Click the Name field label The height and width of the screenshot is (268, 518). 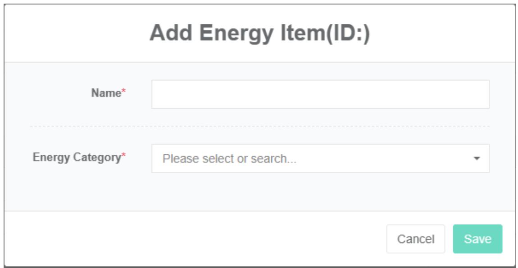pyautogui.click(x=105, y=93)
